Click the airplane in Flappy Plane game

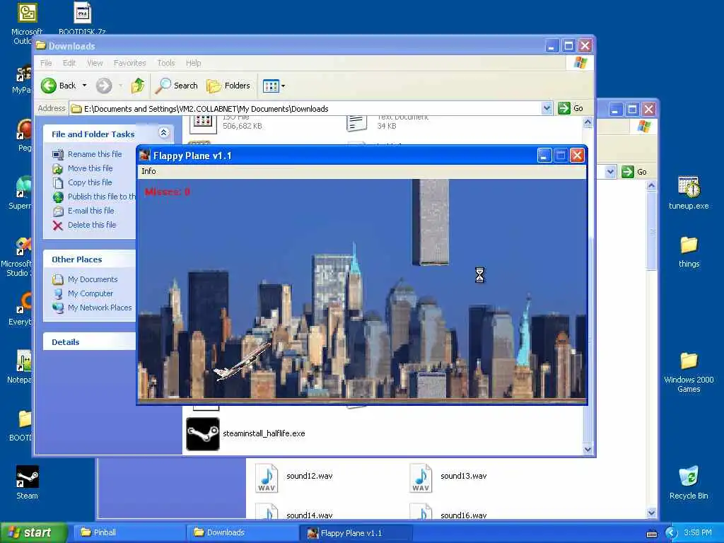(242, 361)
